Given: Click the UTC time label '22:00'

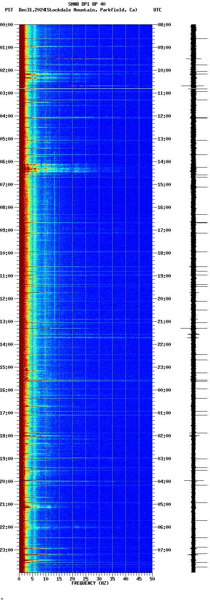Looking at the screenshot, I should (164, 345).
